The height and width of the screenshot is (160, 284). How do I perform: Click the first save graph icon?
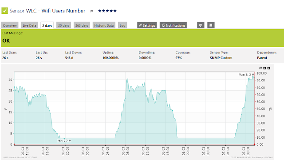point(264,68)
